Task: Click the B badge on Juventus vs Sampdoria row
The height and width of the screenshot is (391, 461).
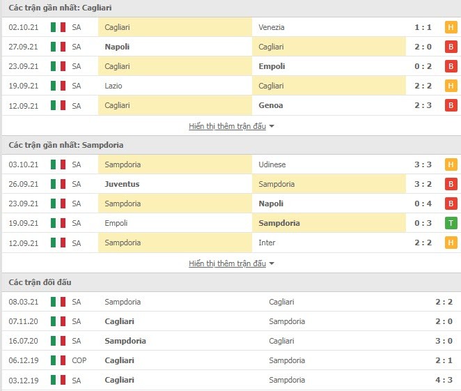Action: (451, 184)
